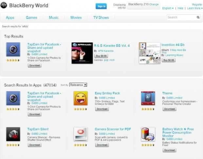Open the Easy Smiley Pack app icon
Viewport: 203px width, 159px height.
(x=81, y=98)
